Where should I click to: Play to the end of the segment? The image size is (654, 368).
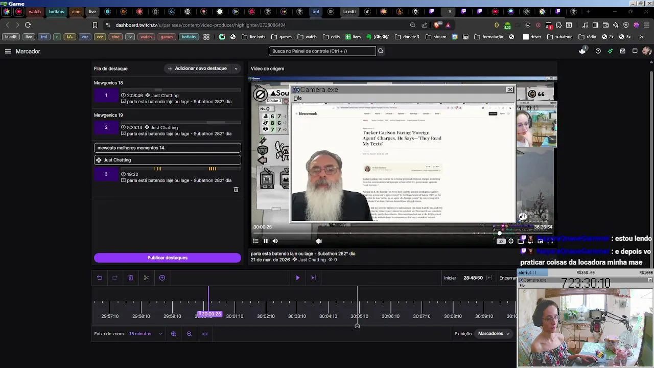pos(313,278)
